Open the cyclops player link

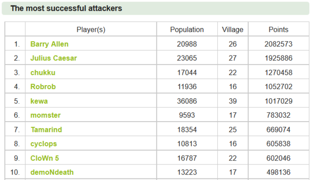tap(43, 144)
